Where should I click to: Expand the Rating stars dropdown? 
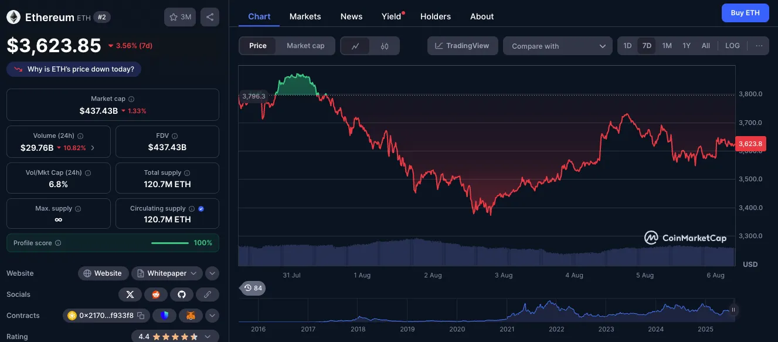(209, 336)
